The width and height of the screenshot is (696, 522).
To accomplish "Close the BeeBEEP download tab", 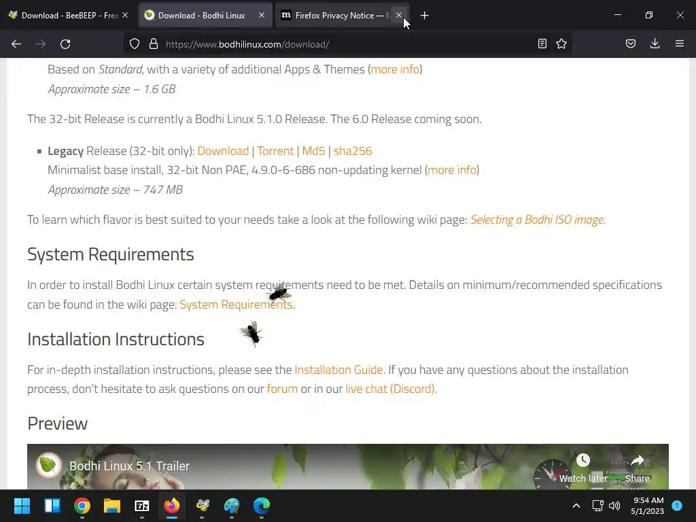I will (x=125, y=16).
